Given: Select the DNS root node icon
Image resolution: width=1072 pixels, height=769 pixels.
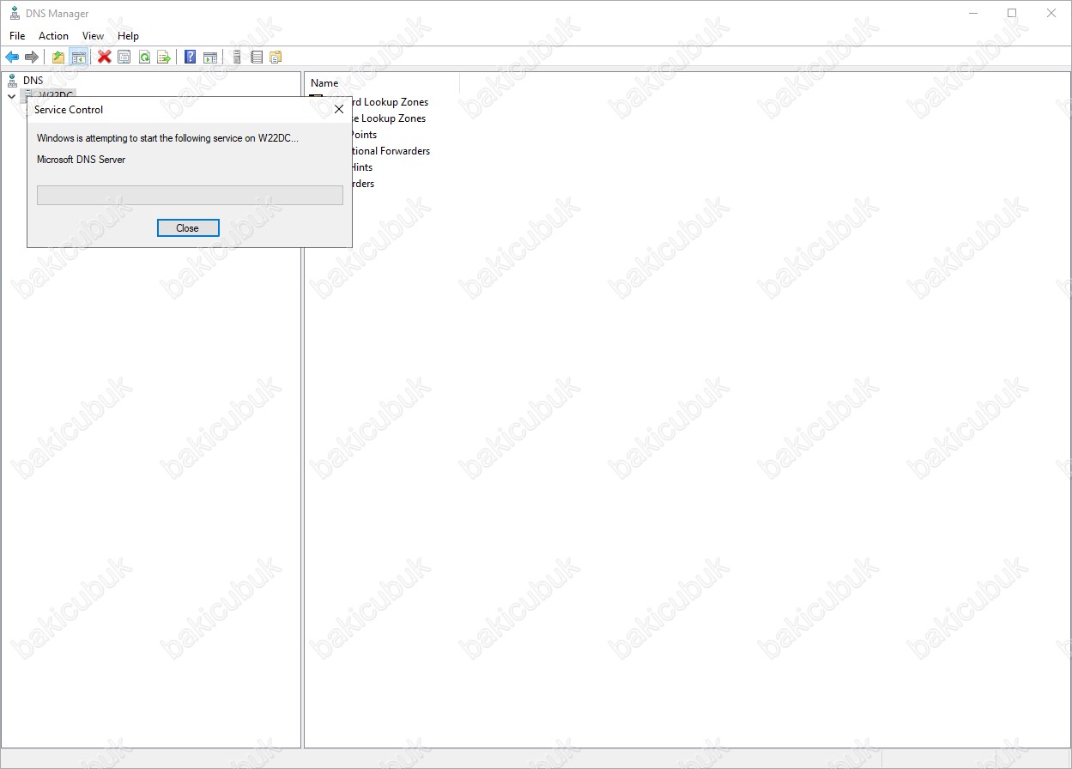Looking at the screenshot, I should coord(13,81).
